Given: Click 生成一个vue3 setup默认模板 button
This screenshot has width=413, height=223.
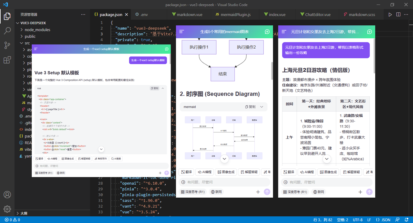Looking at the screenshot, I should (x=148, y=60).
